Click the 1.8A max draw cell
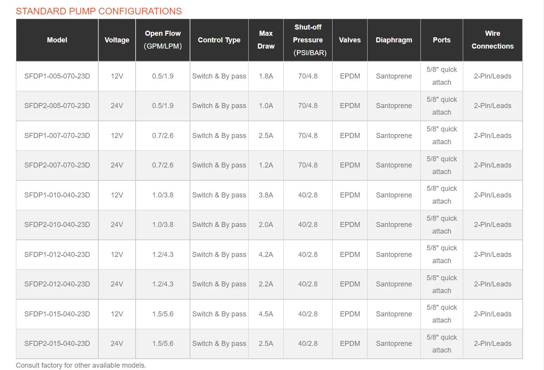The height and width of the screenshot is (370, 544). (x=266, y=76)
